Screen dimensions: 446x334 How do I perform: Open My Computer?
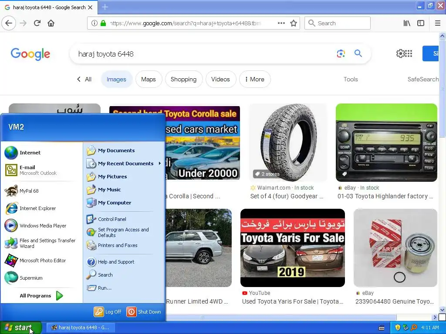click(124, 203)
